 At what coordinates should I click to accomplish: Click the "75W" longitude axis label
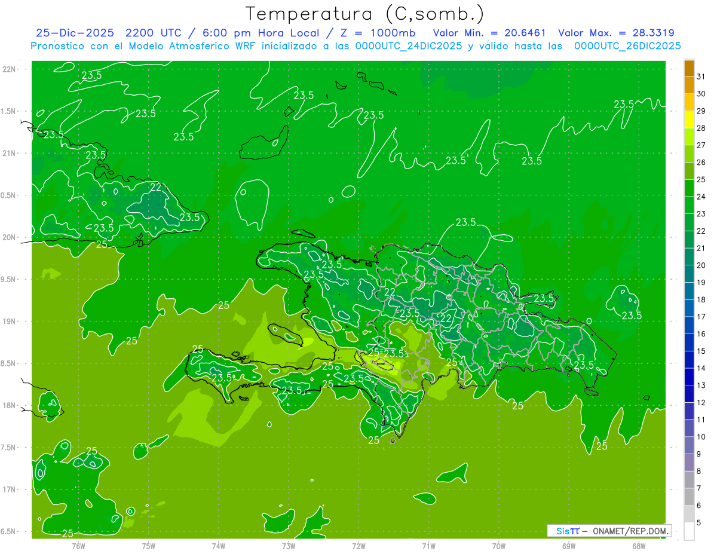pos(149,546)
